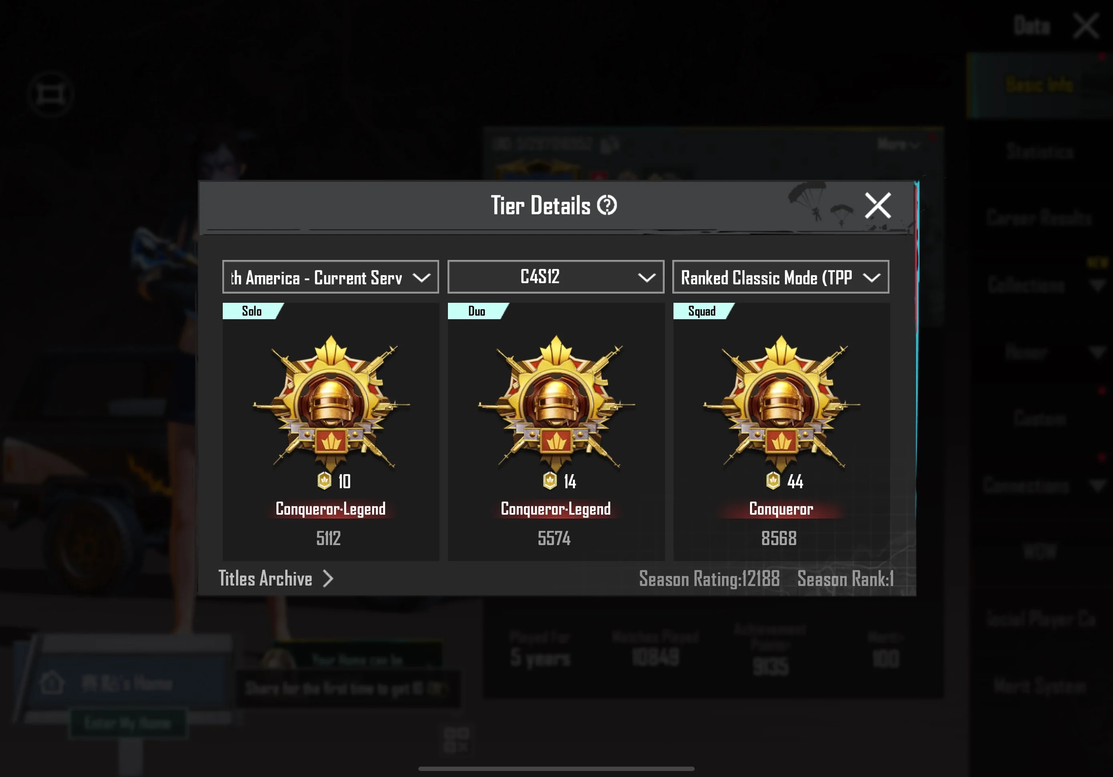Click the Season Rating 12188 text
This screenshot has width=1113, height=777.
pos(709,579)
